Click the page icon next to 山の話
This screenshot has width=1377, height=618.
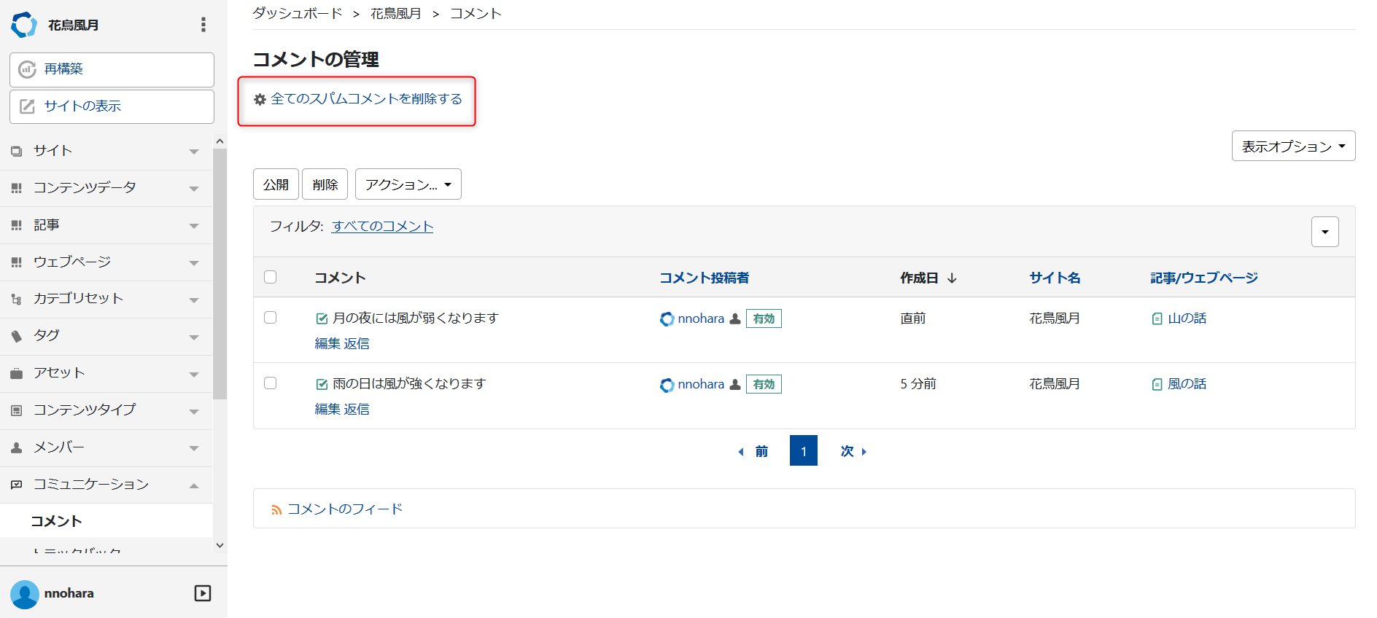[1157, 318]
